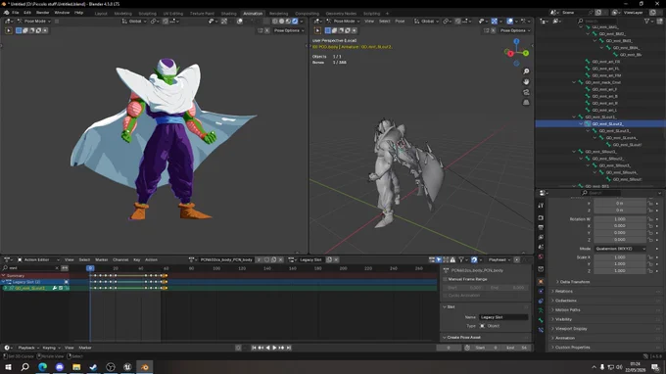
Task: Open the Quaternion rotation mode dropdown
Action: (620, 249)
